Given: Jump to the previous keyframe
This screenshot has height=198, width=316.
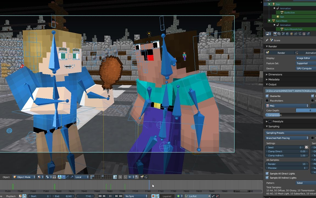Looking at the screenshot, I should [x=104, y=196].
